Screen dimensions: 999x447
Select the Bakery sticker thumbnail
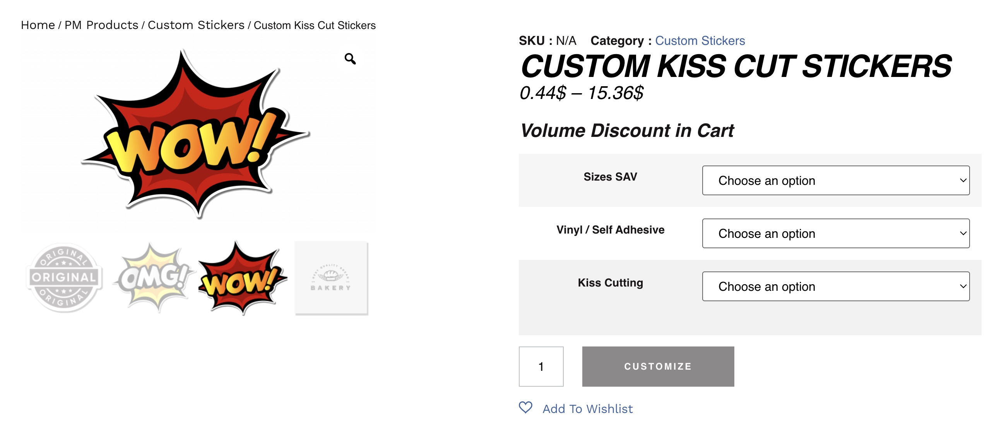coord(331,278)
